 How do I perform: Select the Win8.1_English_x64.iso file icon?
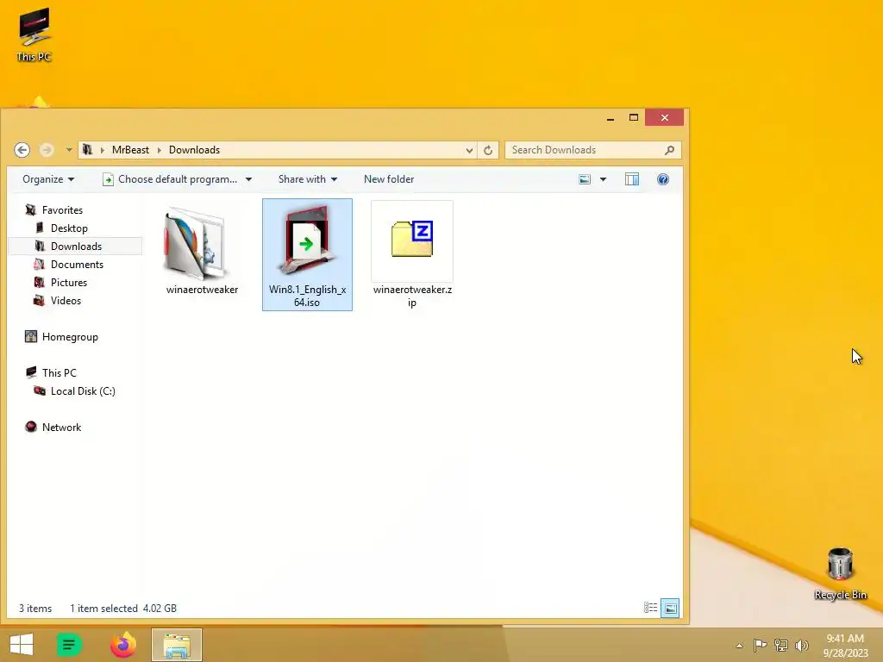pos(307,240)
